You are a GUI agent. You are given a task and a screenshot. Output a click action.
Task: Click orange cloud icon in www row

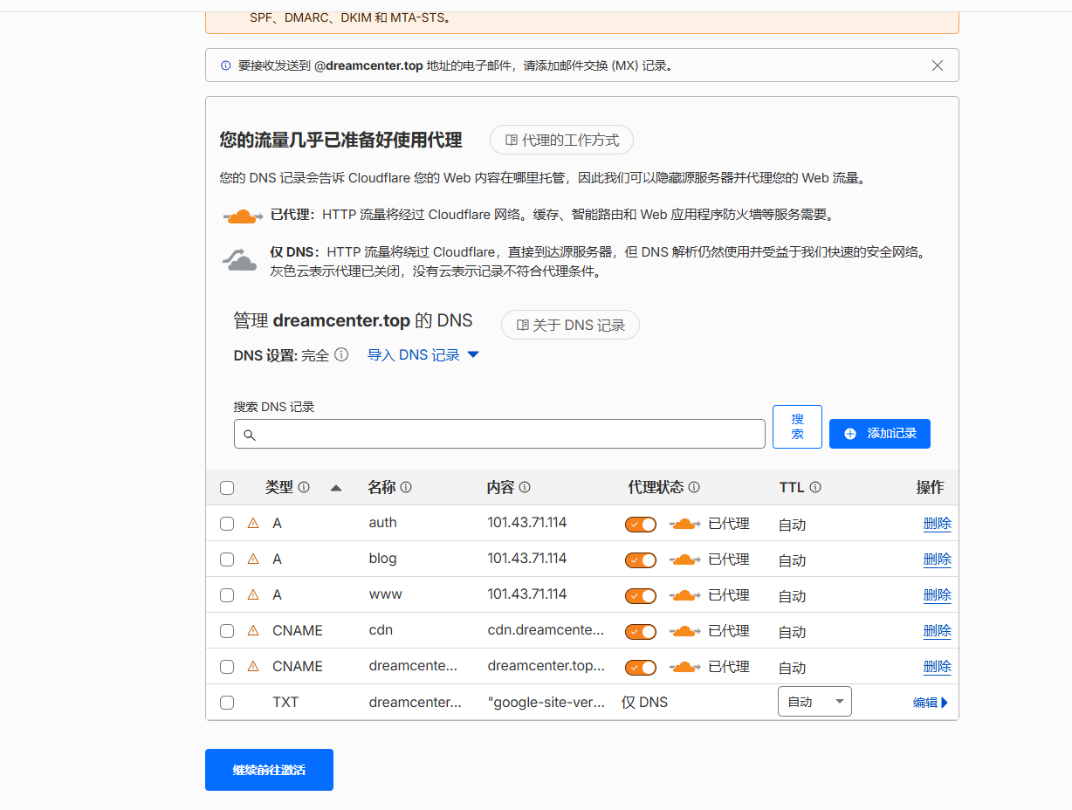(x=685, y=595)
